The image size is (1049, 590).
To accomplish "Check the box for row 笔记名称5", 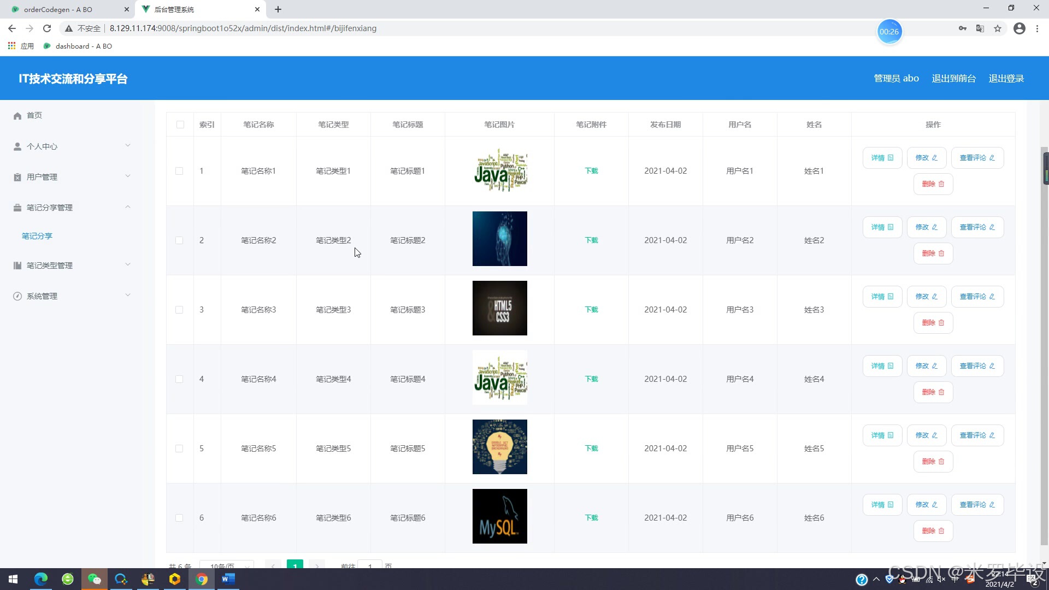I will (179, 449).
